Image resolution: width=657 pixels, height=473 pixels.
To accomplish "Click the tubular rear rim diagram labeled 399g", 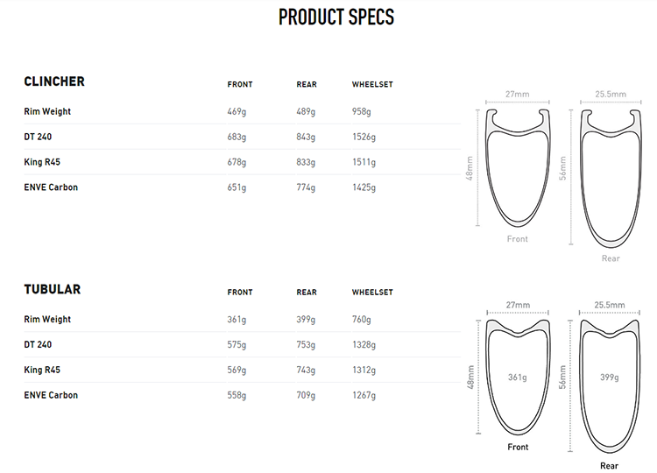I will pos(610,386).
